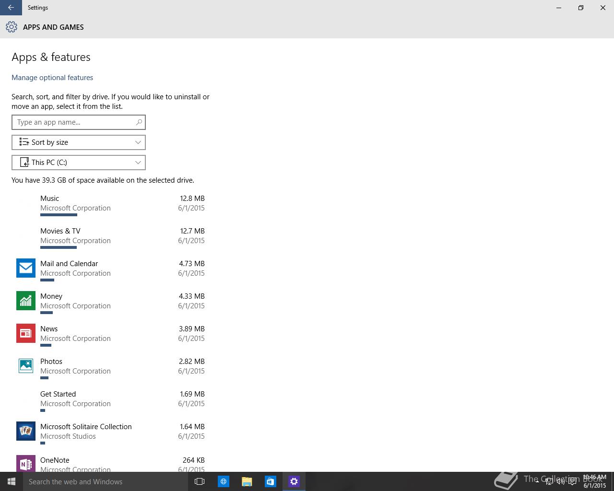The image size is (614, 491).
Task: Click the 1.69 MB size value
Action: (192, 394)
